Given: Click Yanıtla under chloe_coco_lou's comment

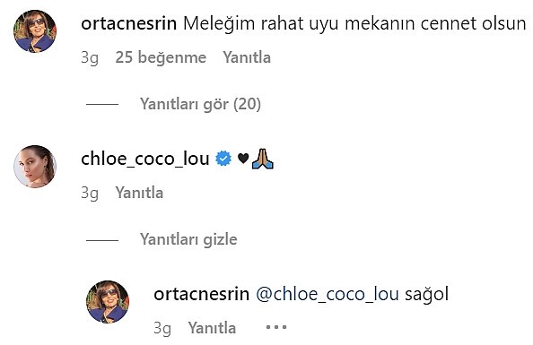Looking at the screenshot, I should pyautogui.click(x=139, y=193).
